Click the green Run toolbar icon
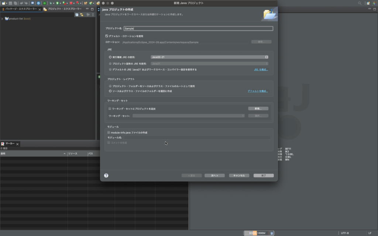Screen dimensions: 378x236 (x=57, y=3)
